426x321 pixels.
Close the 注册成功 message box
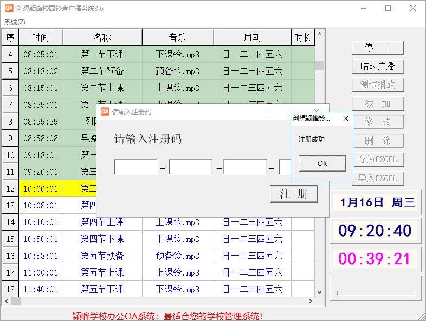click(345, 119)
